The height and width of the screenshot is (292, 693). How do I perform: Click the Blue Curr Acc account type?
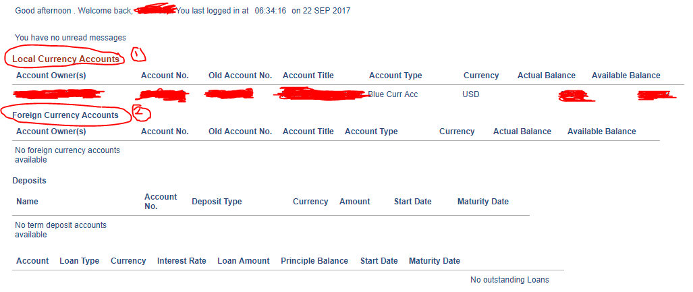[x=393, y=94]
